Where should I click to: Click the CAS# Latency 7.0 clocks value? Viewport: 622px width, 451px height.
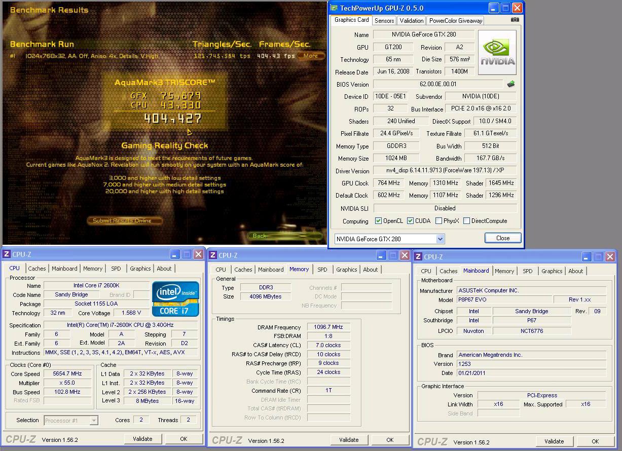point(328,345)
